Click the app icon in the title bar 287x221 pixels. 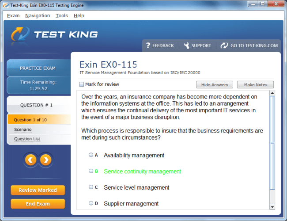point(6,5)
